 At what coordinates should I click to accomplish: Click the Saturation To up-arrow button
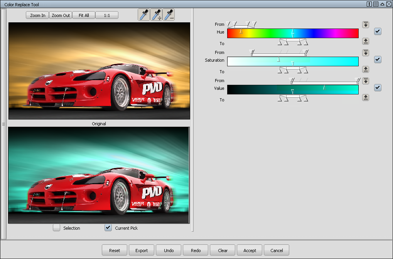tap(366, 69)
